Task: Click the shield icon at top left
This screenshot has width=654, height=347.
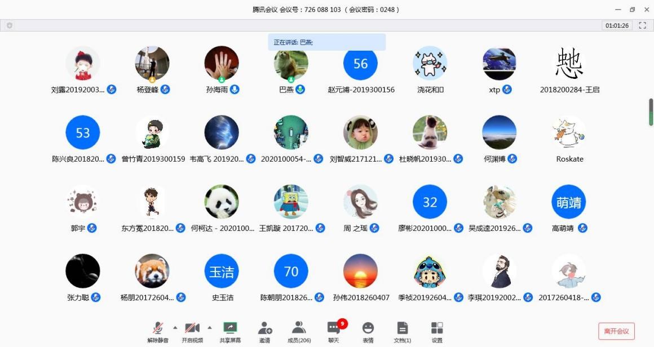Action: [x=10, y=25]
